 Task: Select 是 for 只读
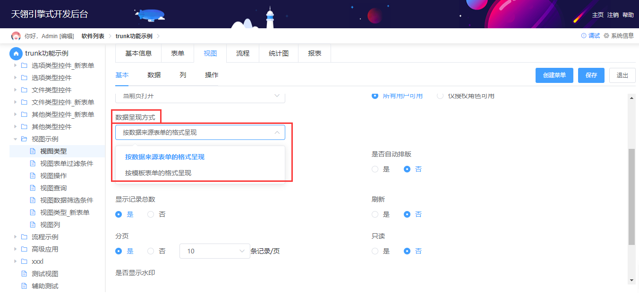click(375, 251)
